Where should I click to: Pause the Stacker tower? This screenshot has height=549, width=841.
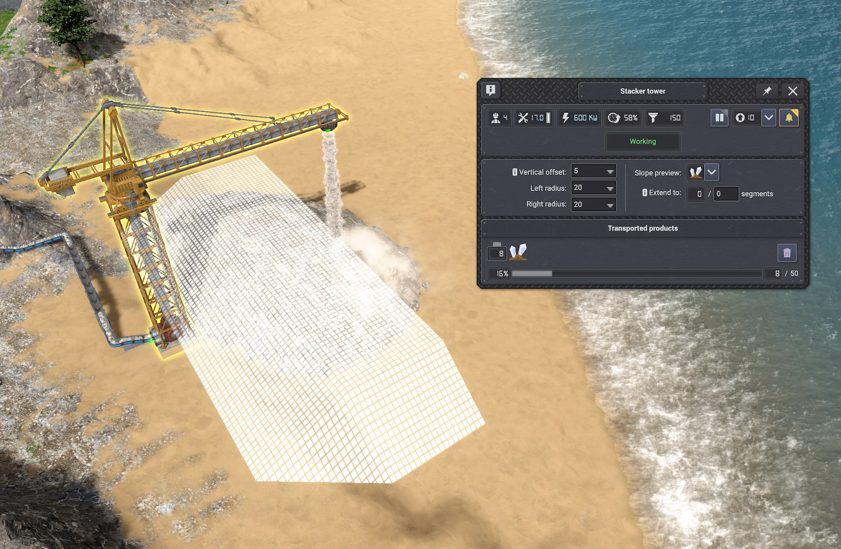pos(719,118)
